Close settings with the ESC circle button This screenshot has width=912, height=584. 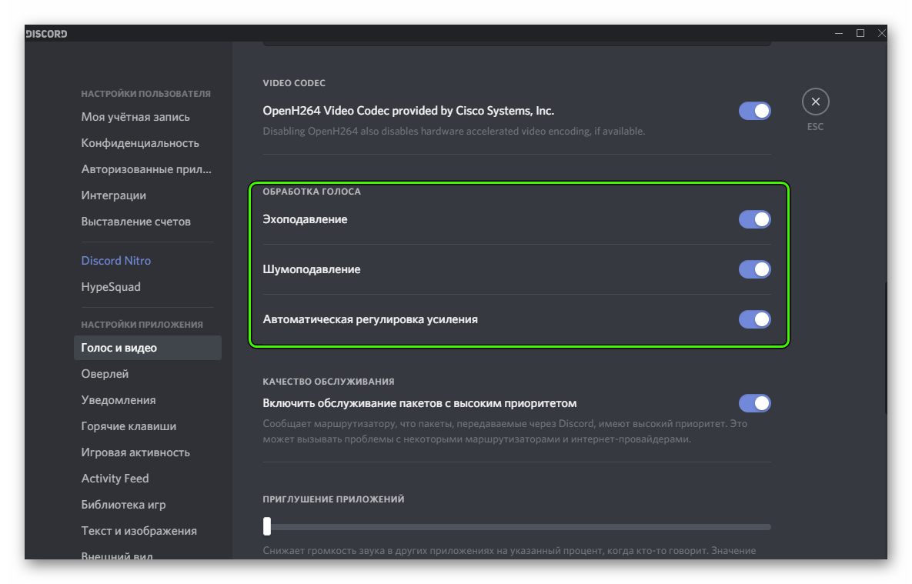click(x=815, y=102)
